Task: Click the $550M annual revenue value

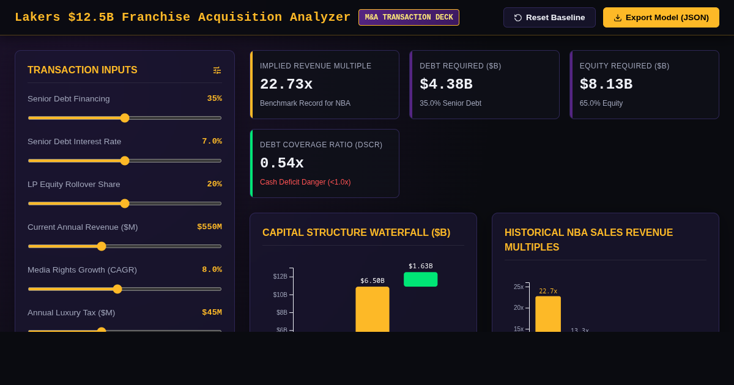Action: [x=209, y=227]
